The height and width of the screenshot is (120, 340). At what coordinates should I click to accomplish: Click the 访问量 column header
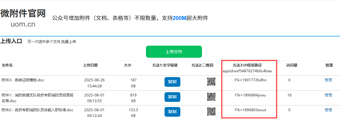click(292, 65)
